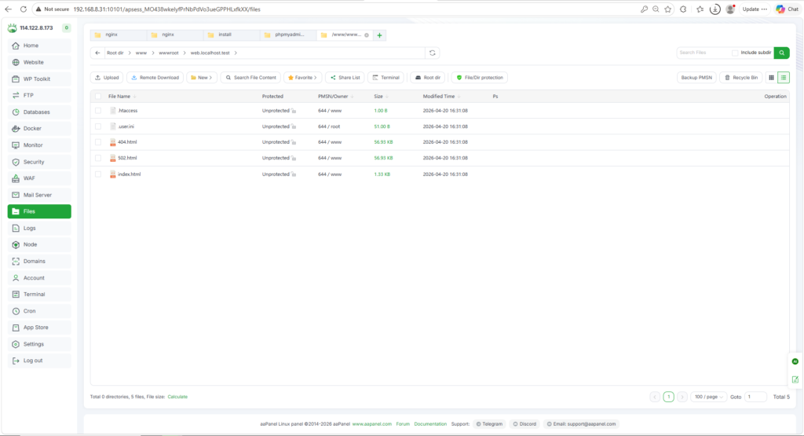Click the back arrow in path bar
Image resolution: width=804 pixels, height=436 pixels.
coord(97,53)
